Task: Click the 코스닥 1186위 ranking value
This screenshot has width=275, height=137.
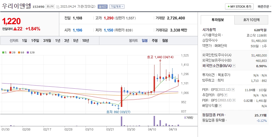Action: pos(256,35)
